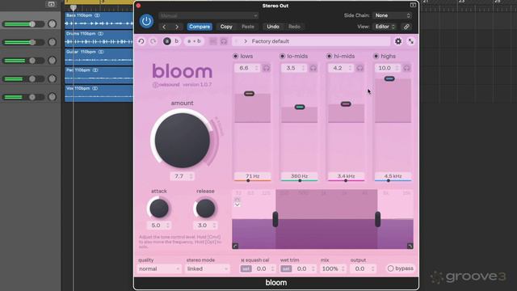
Task: Click the Undo button in plugin header
Action: (273, 27)
